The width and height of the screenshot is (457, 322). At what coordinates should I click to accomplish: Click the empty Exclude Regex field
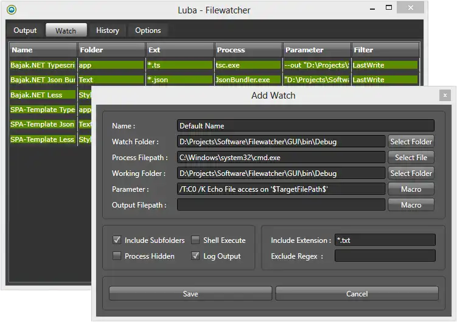(385, 256)
